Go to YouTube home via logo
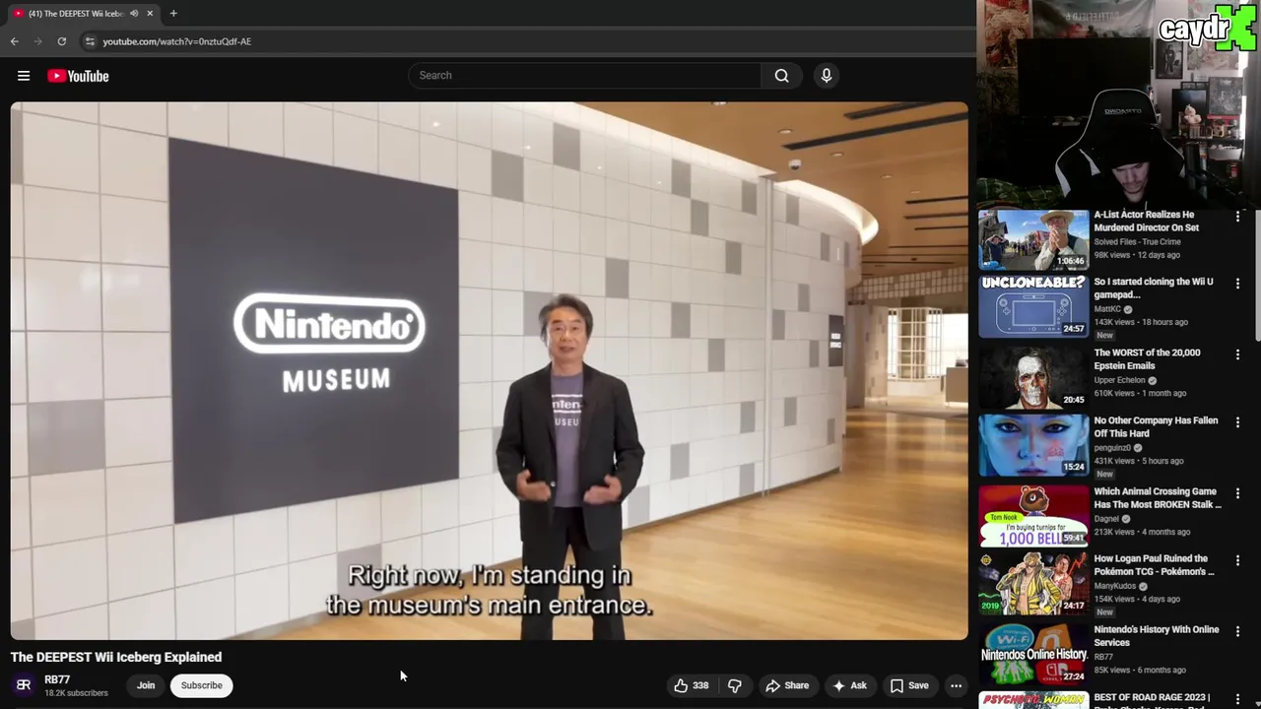The height and width of the screenshot is (709, 1261). (x=78, y=76)
